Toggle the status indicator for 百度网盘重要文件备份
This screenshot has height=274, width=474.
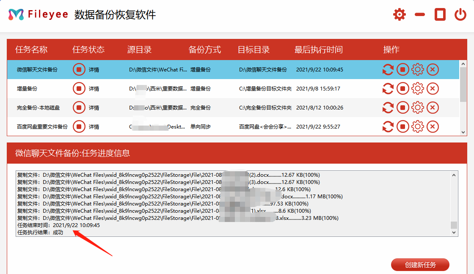79,126
